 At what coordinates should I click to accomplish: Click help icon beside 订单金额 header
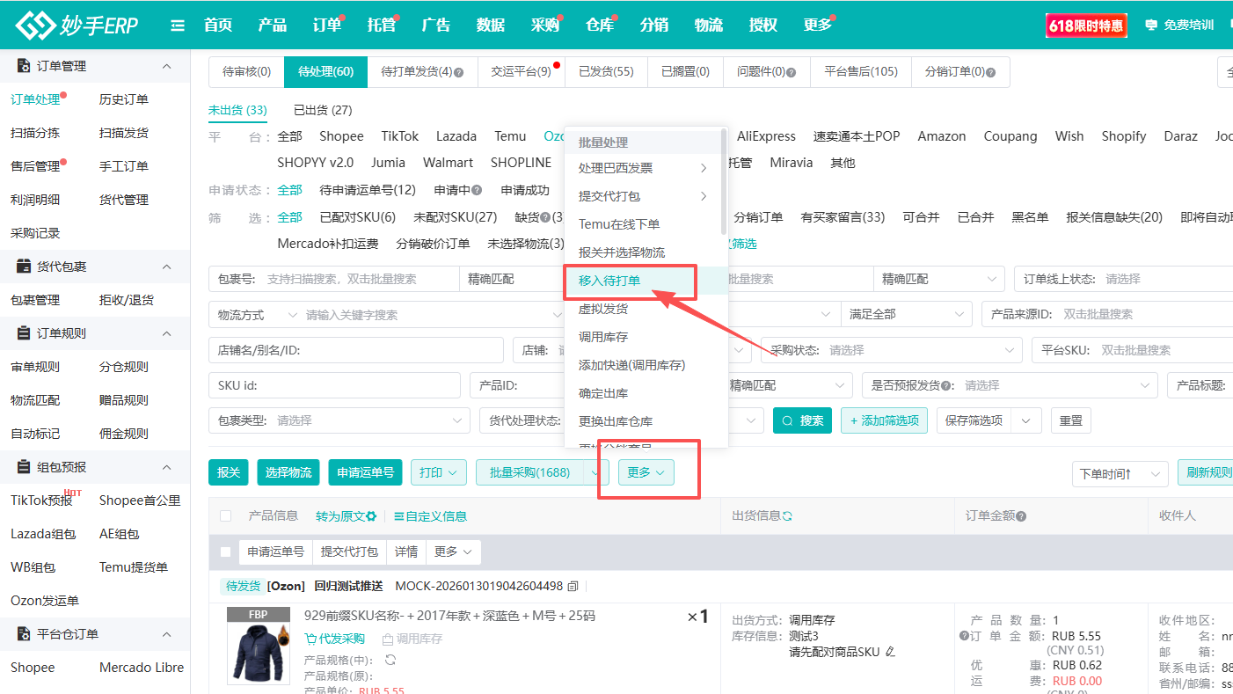click(x=1021, y=516)
